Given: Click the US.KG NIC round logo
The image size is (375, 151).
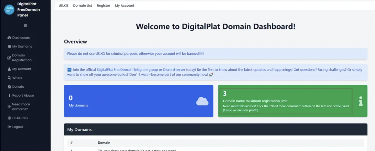Looking at the screenshot, I should (9, 10).
